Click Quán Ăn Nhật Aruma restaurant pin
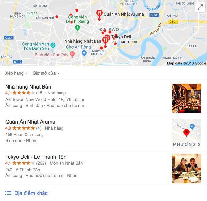This screenshot has height=201, width=207. pyautogui.click(x=99, y=14)
